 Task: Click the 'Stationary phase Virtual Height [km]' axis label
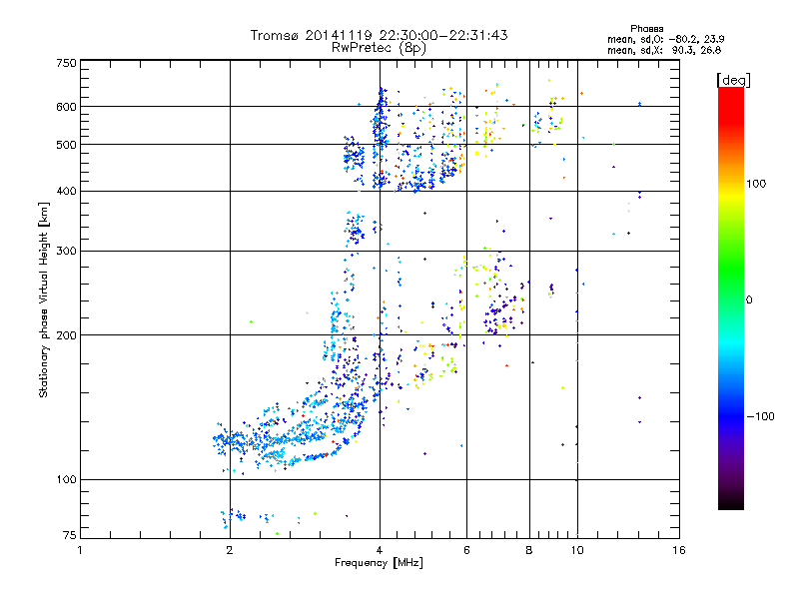click(x=43, y=299)
